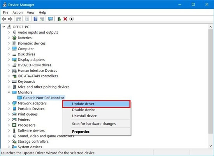Click the red X Uninstall device icon

[x=65, y=19]
